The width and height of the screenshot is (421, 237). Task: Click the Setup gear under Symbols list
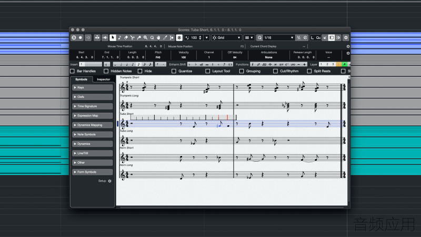(x=109, y=181)
